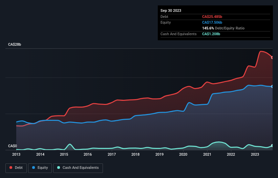Click the 2015 x-axis label

click(64, 154)
